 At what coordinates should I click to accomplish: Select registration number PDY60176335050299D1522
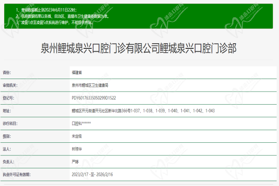pos(94,98)
